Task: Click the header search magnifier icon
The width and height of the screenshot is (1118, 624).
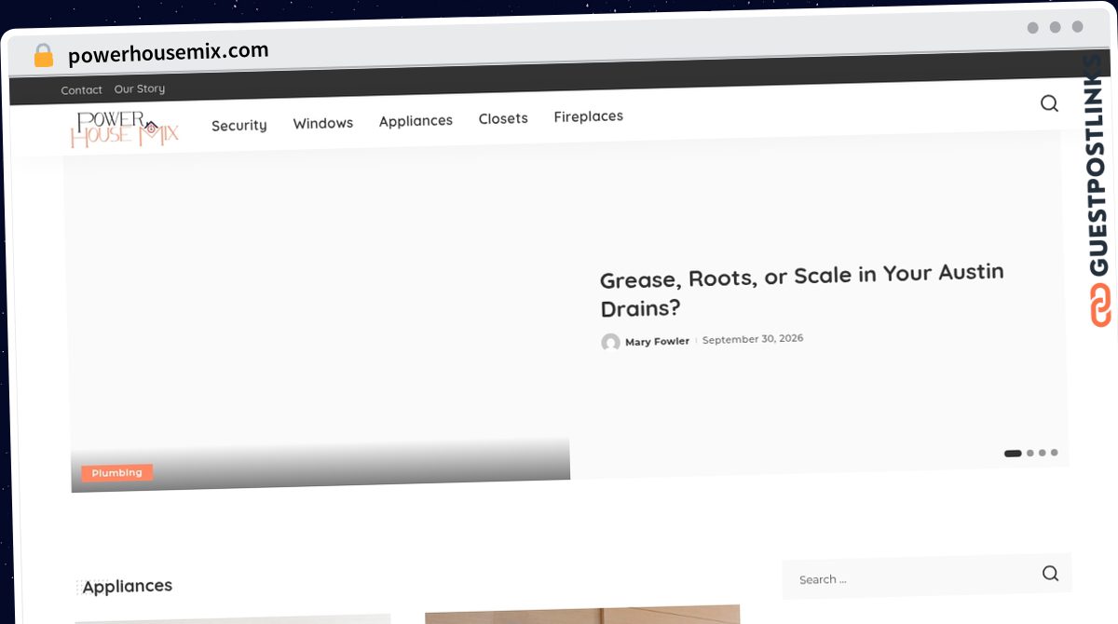Action: point(1049,103)
